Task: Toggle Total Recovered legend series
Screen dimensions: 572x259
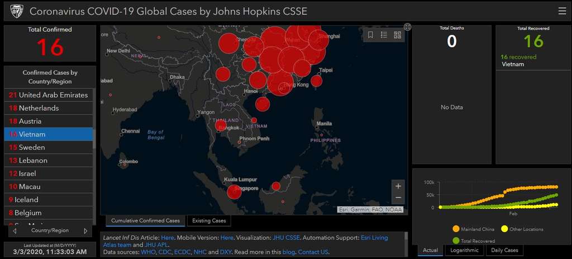Action: (474, 241)
